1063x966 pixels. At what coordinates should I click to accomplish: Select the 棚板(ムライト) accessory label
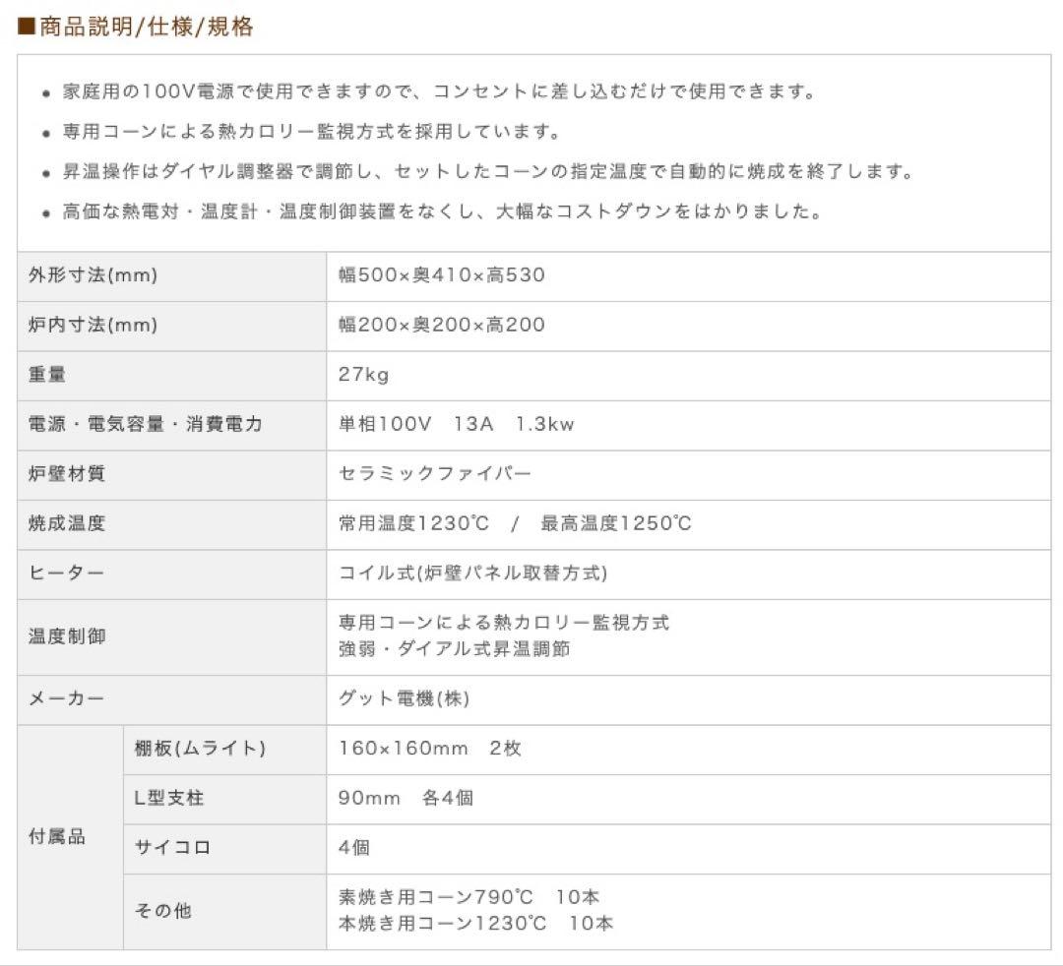pos(200,749)
